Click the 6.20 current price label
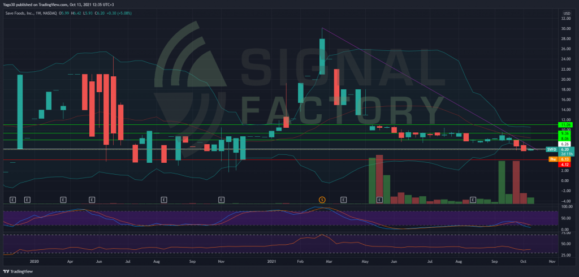The image size is (579, 277). [565, 149]
